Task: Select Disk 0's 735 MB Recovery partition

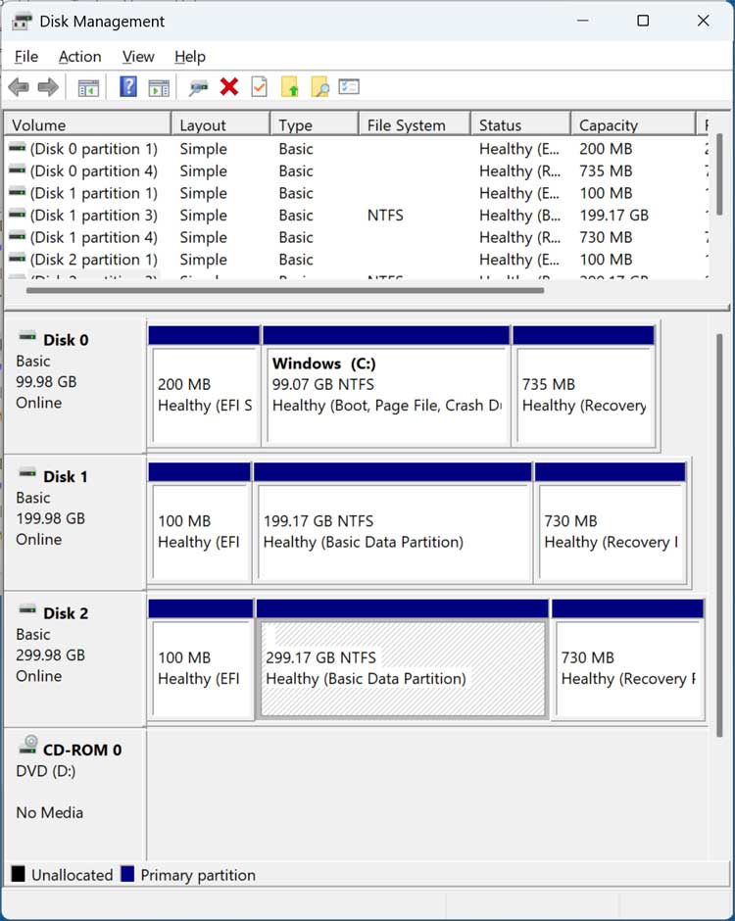Action: (584, 385)
